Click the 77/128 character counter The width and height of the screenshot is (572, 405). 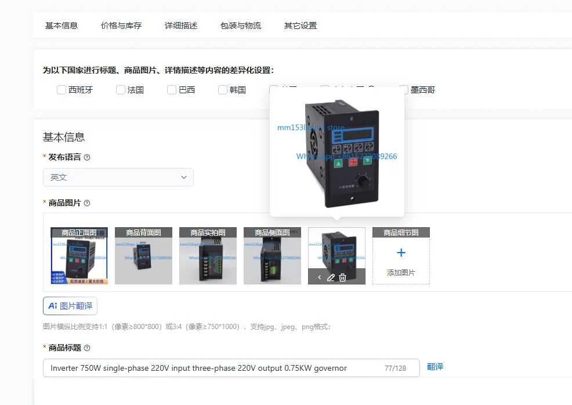click(x=395, y=368)
